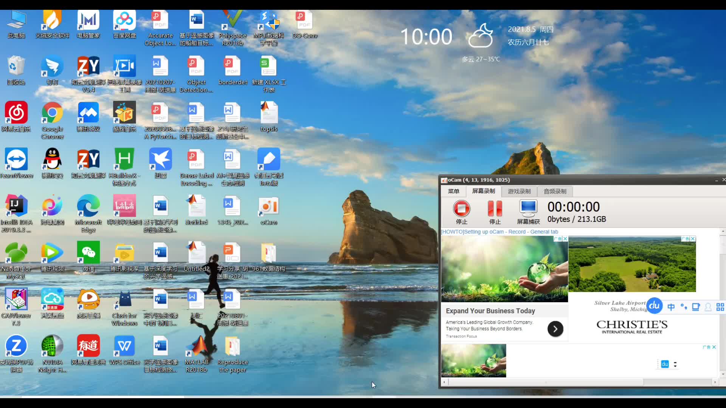Close the Expand Your Business ad
This screenshot has width=726, height=408.
[x=565, y=239]
